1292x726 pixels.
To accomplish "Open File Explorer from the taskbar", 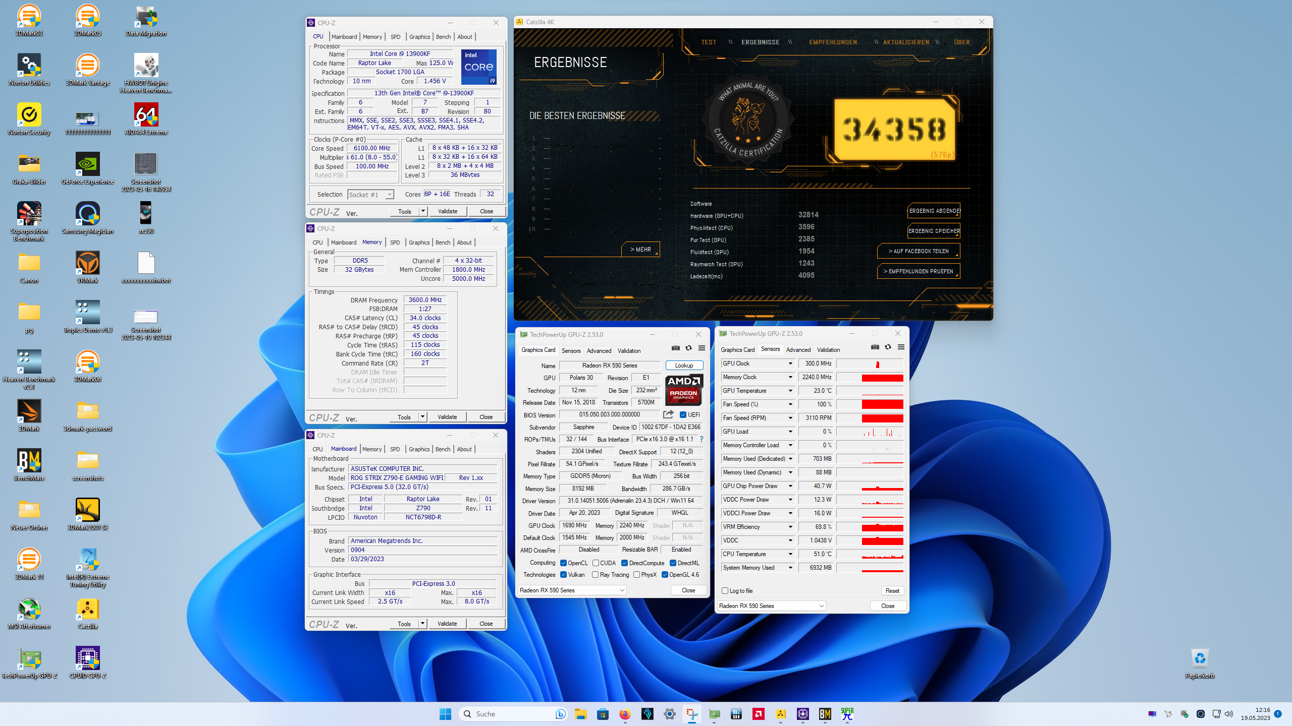I will point(580,714).
